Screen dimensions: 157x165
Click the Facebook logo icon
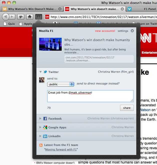click(x=45, y=119)
